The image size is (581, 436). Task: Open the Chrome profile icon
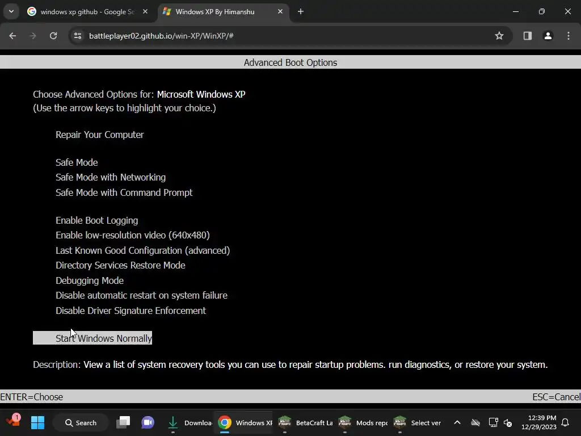point(548,36)
